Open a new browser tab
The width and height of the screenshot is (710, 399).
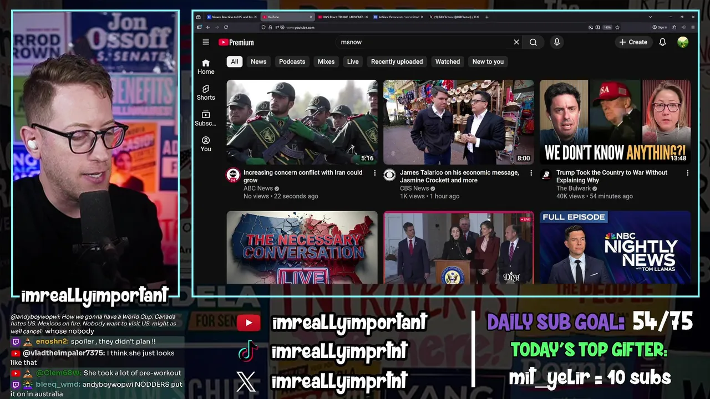coord(486,17)
